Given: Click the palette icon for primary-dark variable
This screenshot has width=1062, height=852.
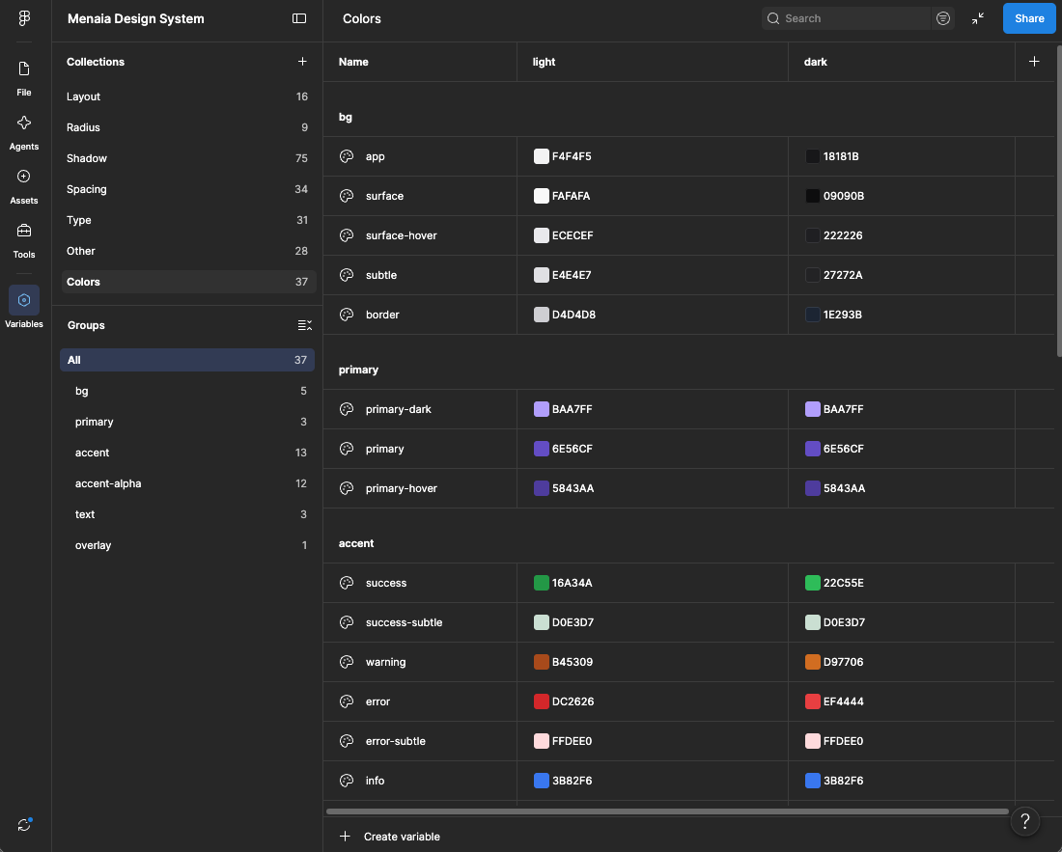Looking at the screenshot, I should point(347,409).
